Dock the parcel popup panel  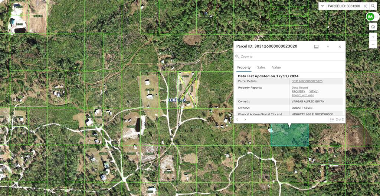(316, 47)
